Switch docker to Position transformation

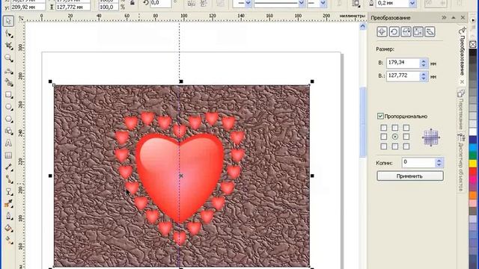pyautogui.click(x=382, y=31)
